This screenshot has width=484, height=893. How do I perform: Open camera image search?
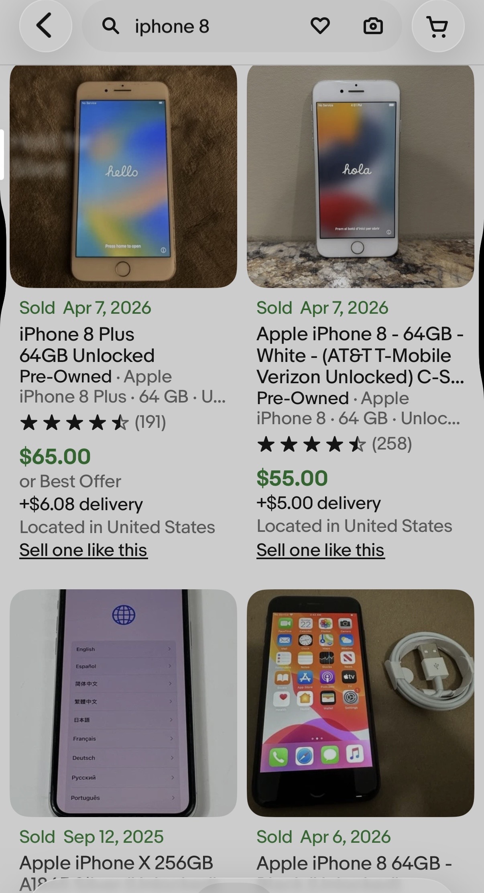[373, 27]
